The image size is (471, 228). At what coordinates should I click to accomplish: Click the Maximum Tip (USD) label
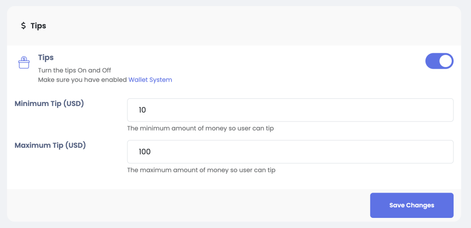click(x=51, y=145)
